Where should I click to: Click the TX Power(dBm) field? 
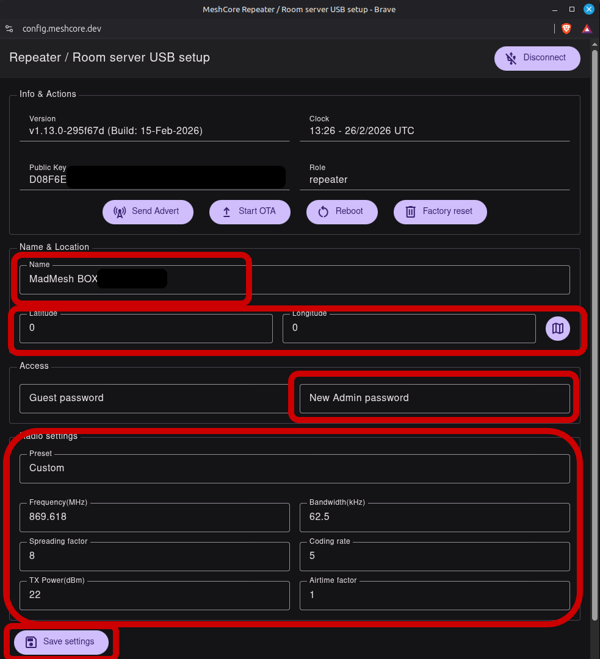pos(154,596)
